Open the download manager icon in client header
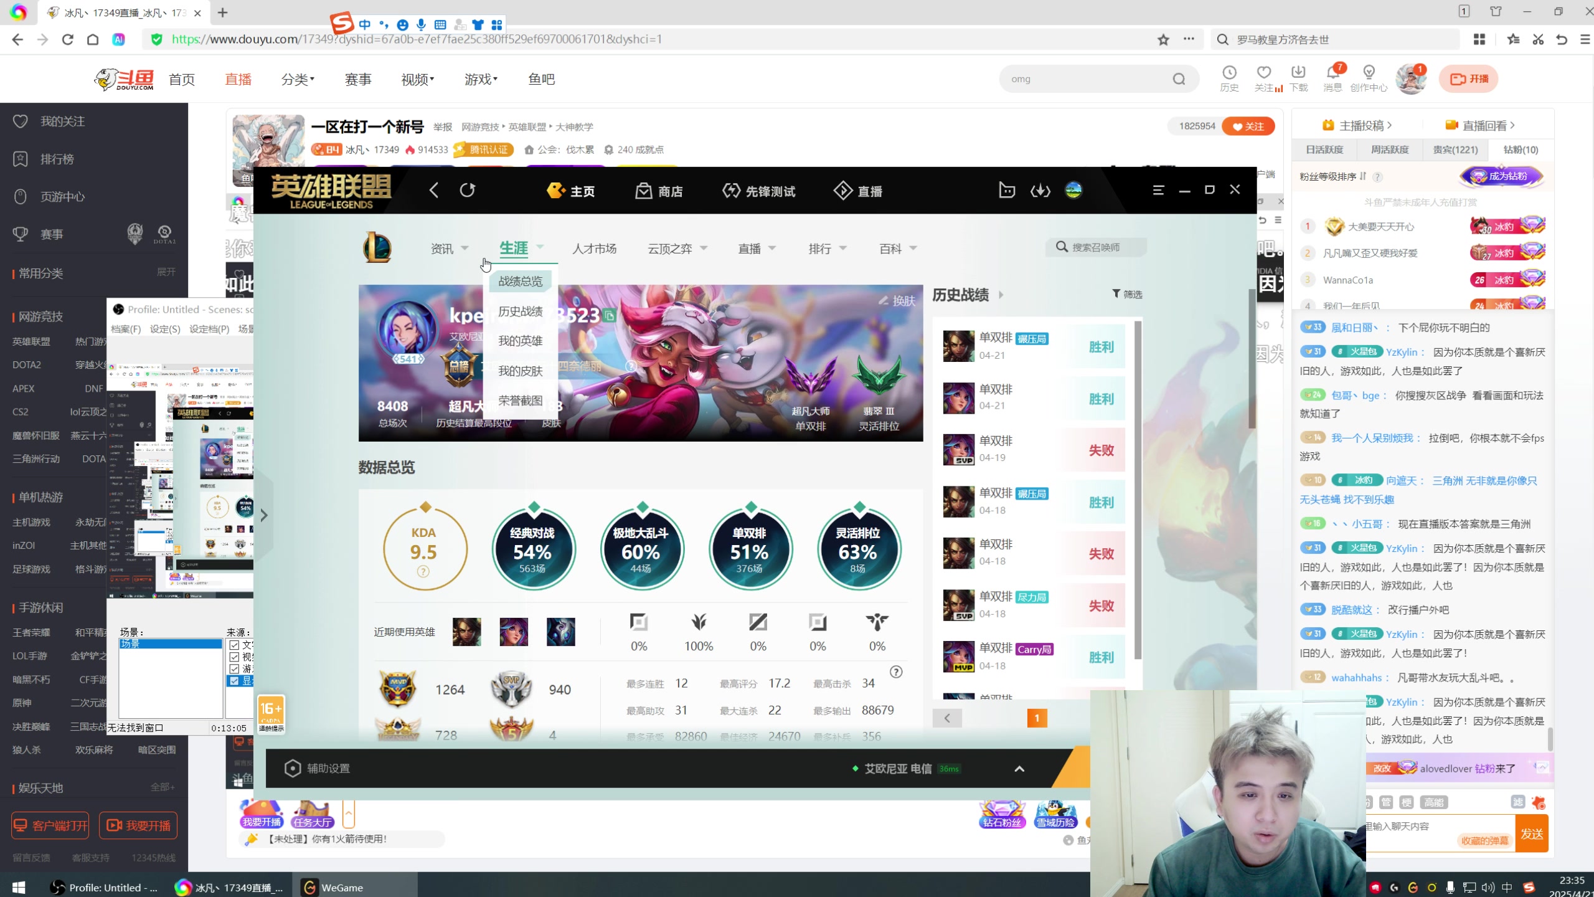Viewport: 1594px width, 897px height. coord(1040,191)
